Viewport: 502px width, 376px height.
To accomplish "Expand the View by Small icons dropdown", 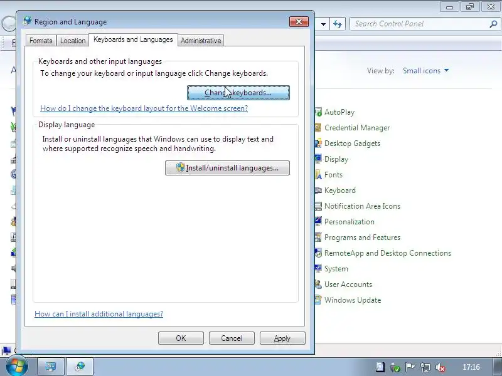I will pyautogui.click(x=426, y=71).
